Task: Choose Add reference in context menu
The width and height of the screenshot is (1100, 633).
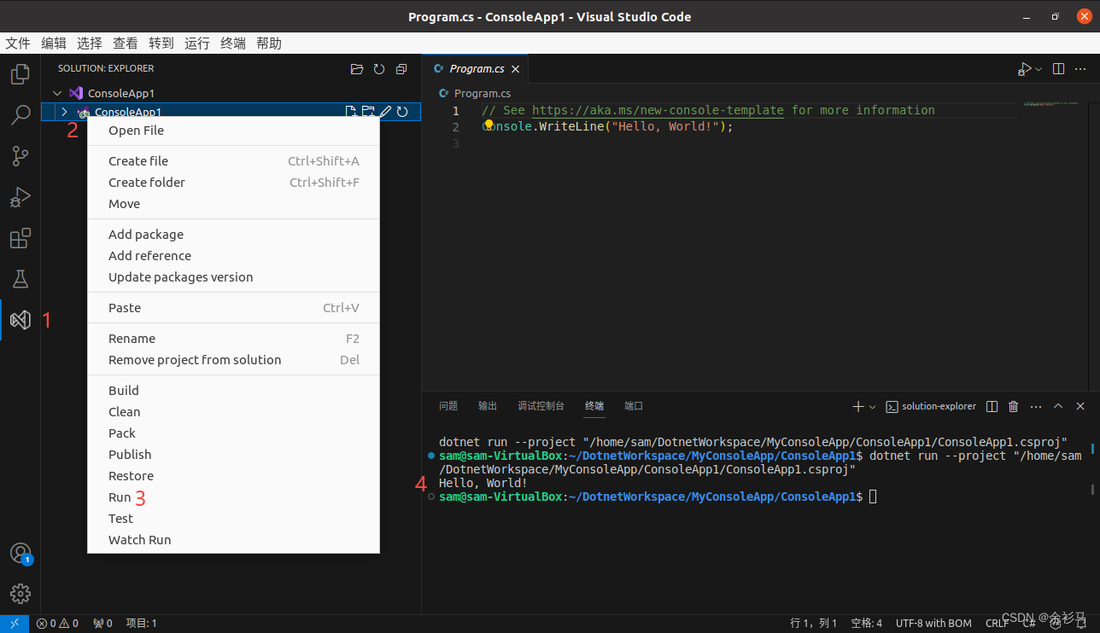Action: [x=233, y=256]
